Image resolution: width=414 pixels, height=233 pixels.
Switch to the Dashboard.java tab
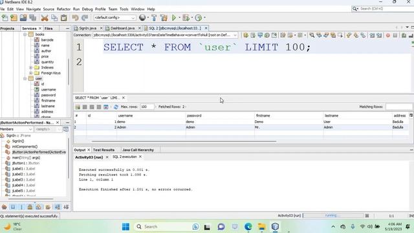point(122,28)
